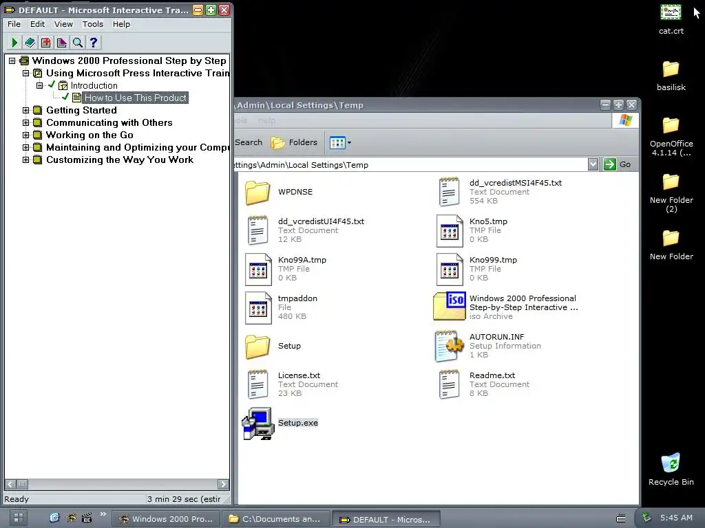Click the right arrow of horizontal scrollbar
The image size is (705, 528).
223,484
